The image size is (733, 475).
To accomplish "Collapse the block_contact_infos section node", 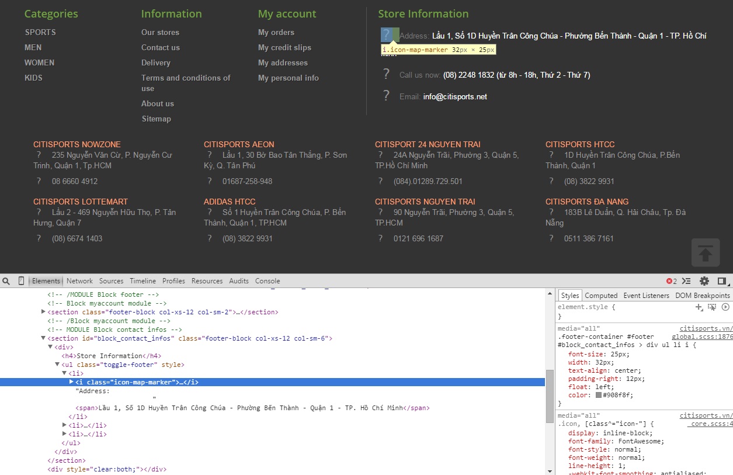I will [43, 338].
